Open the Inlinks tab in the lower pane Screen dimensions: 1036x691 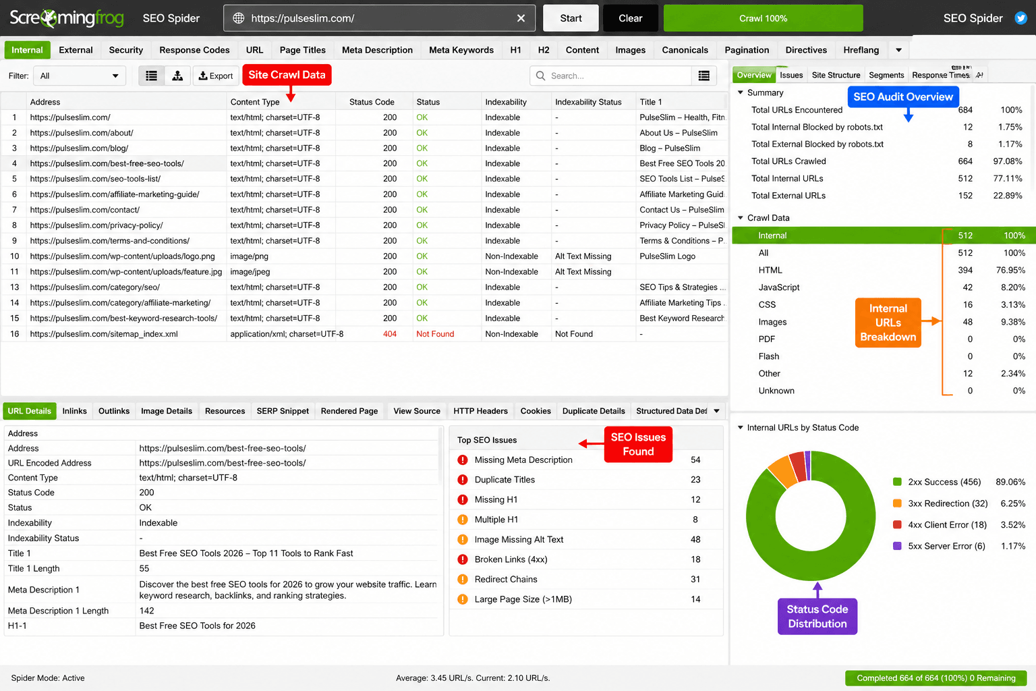click(x=75, y=411)
